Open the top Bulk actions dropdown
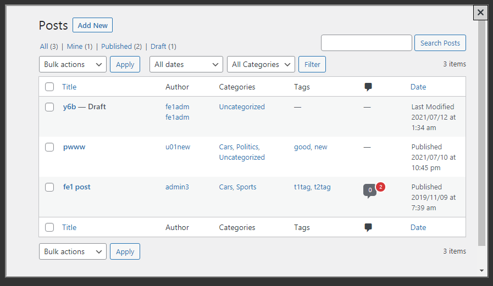 point(73,64)
